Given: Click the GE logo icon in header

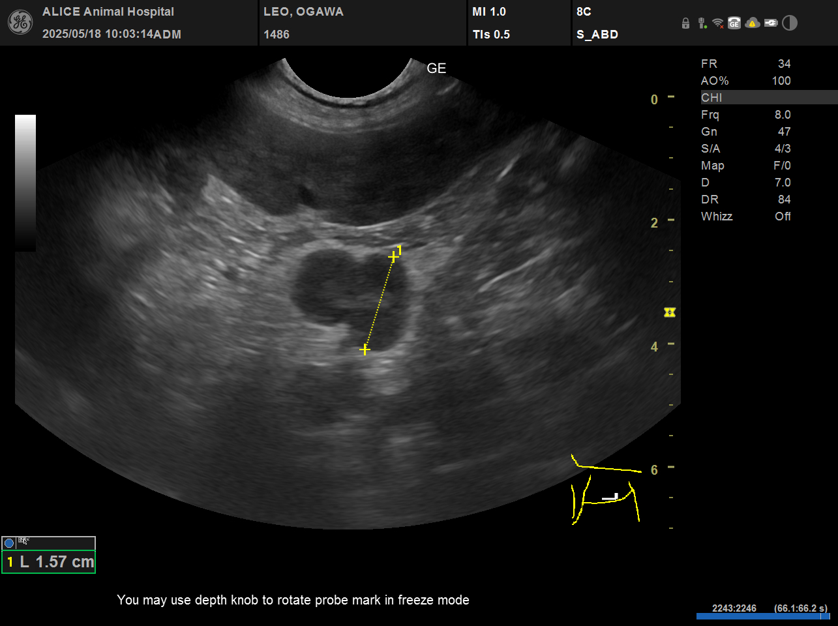Looking at the screenshot, I should (x=20, y=23).
